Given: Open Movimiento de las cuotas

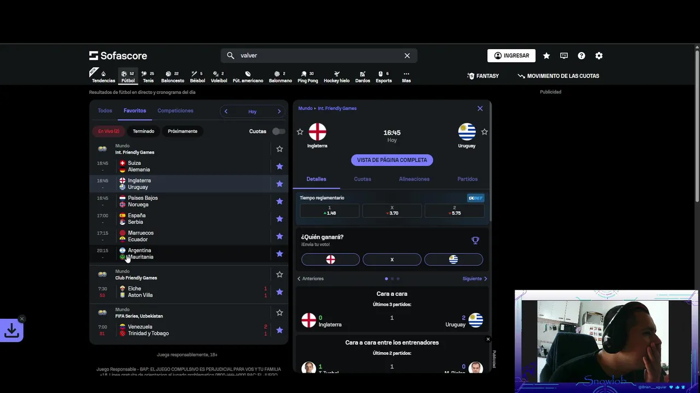Looking at the screenshot, I should coord(558,76).
